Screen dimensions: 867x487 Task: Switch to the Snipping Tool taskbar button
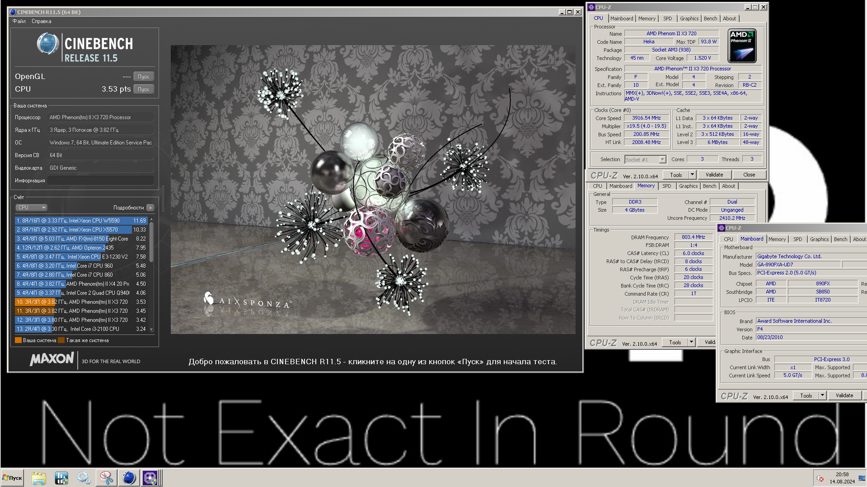pyautogui.click(x=106, y=478)
